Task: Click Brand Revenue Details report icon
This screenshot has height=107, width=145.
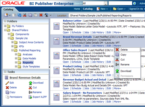Action: click(57, 41)
